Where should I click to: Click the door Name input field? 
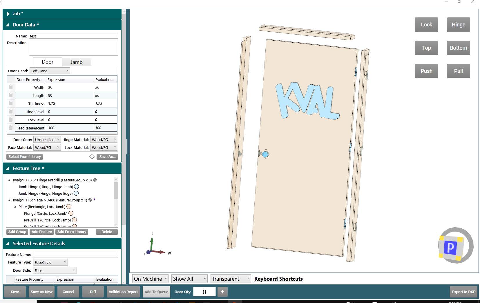[74, 36]
